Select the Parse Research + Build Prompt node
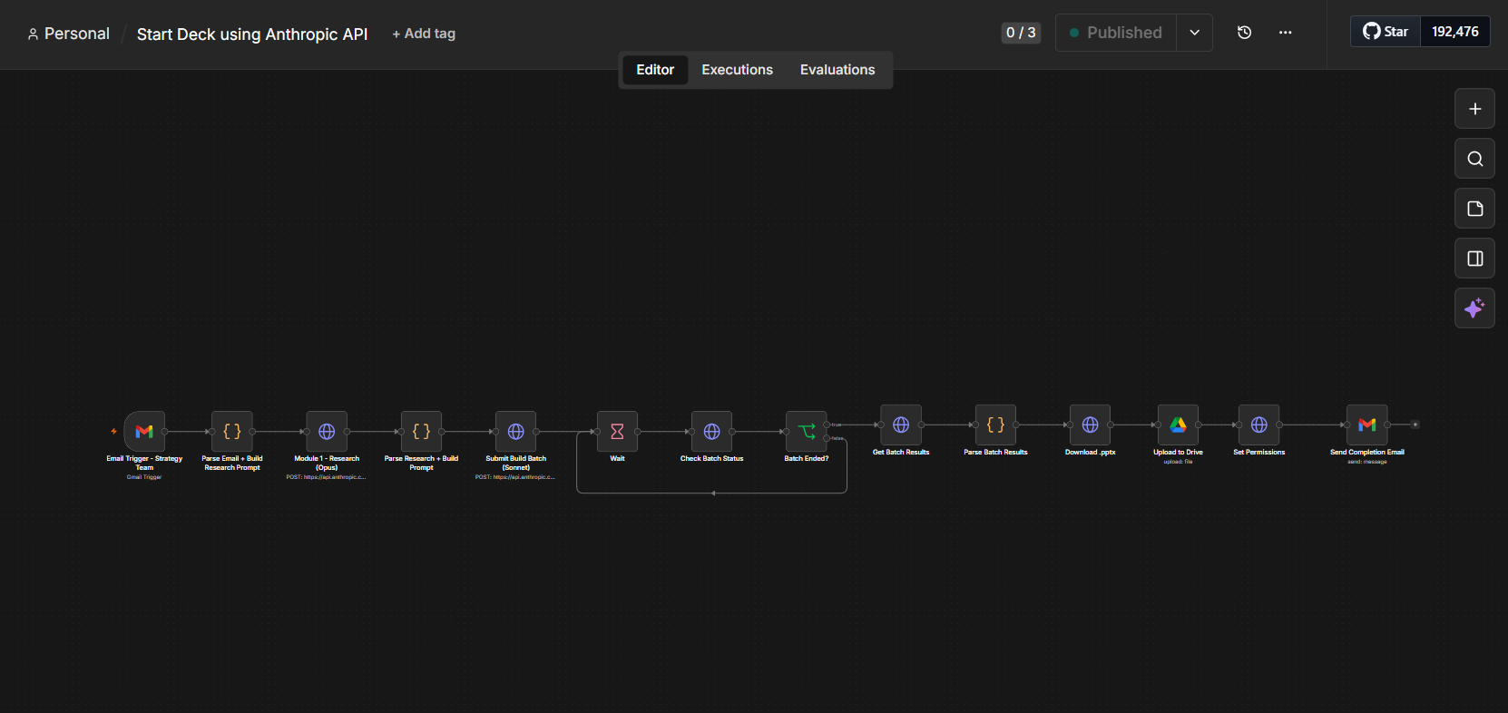Screen dimensions: 1508x713 [x=421, y=432]
